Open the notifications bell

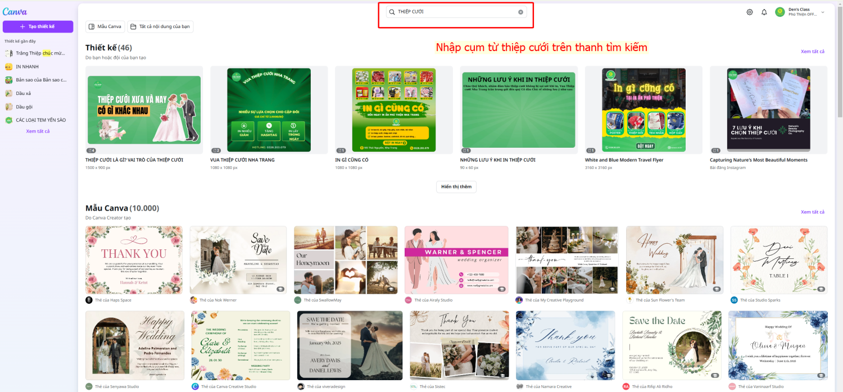point(764,12)
